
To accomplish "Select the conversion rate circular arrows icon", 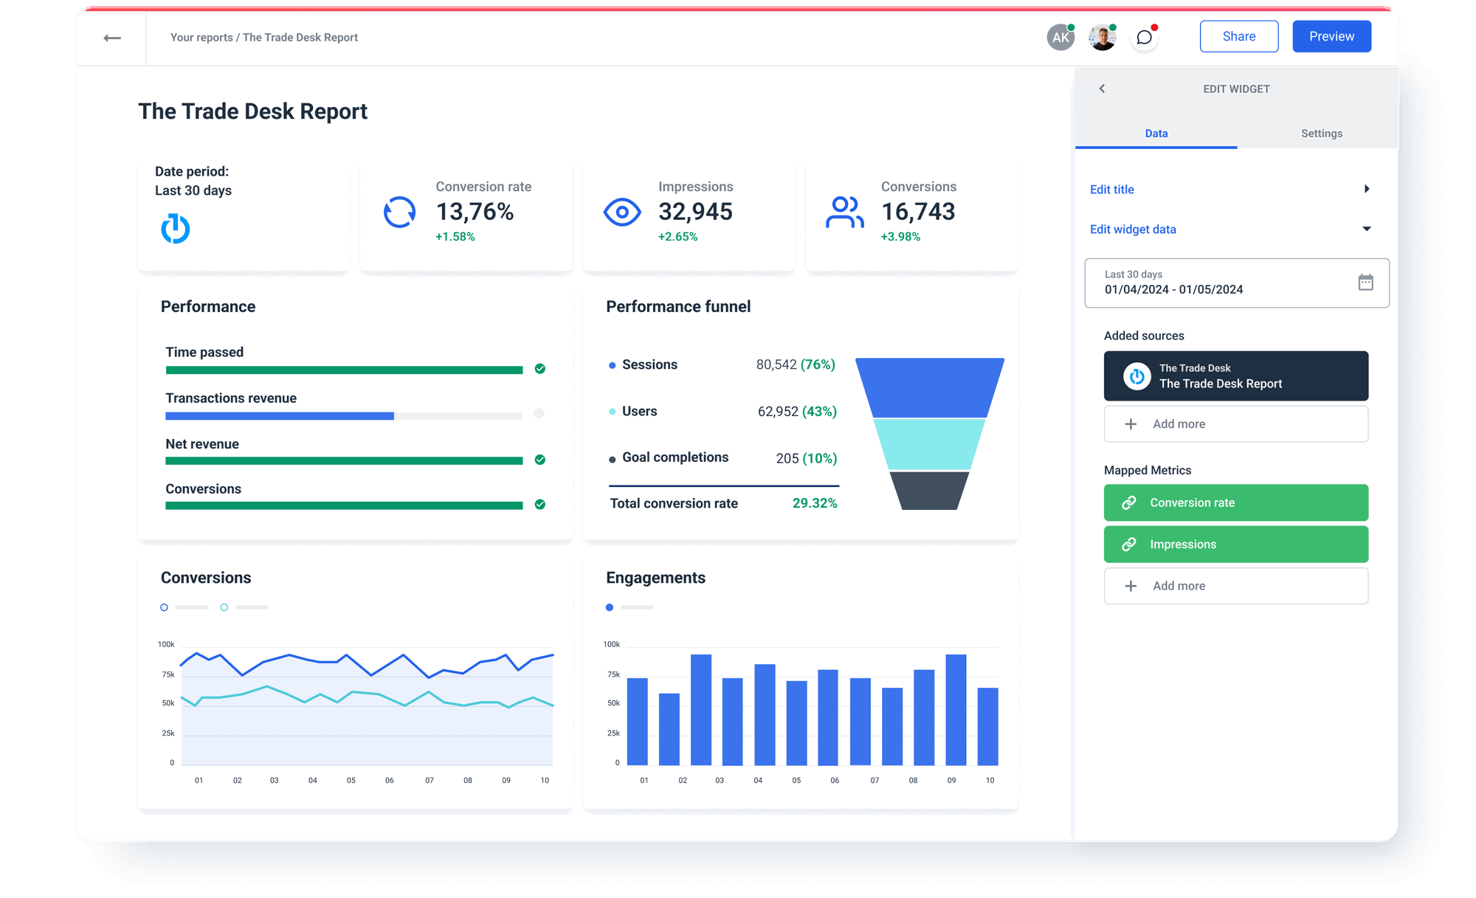I will pyautogui.click(x=399, y=212).
